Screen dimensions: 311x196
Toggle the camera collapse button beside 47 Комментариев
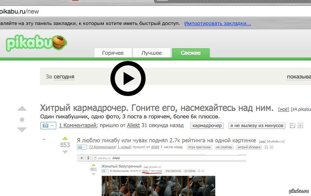105,171
